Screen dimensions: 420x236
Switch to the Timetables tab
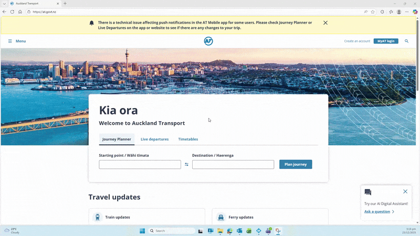[x=188, y=140]
